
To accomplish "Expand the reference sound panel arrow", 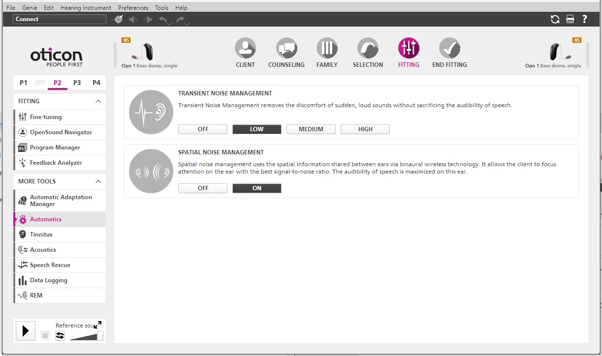I will [x=97, y=325].
